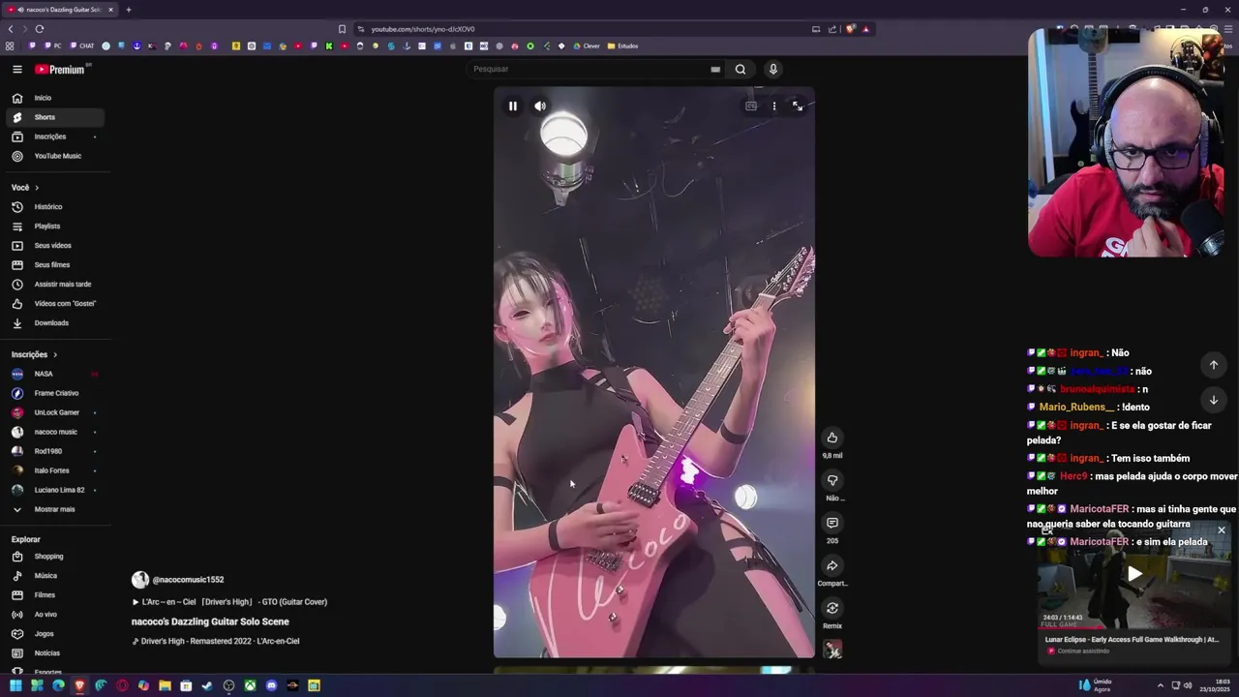This screenshot has width=1239, height=697.
Task: Open Inscrições in the sidebar
Action: click(55, 136)
